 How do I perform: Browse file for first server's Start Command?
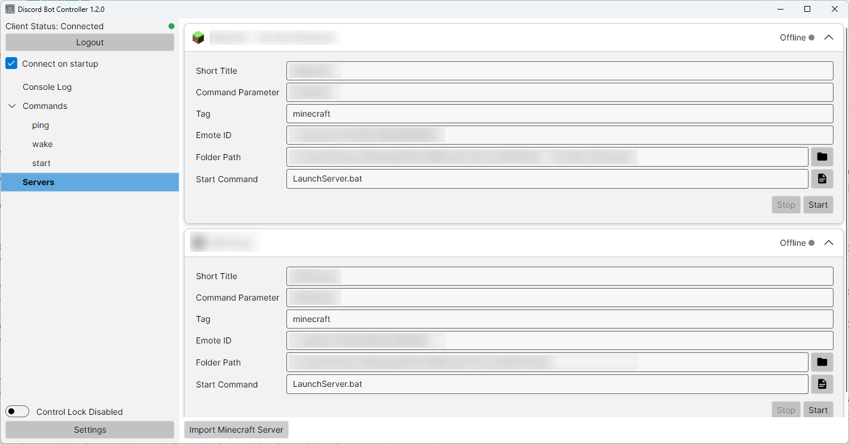[x=822, y=179]
